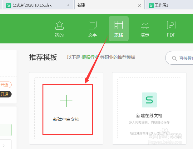Click the search magnifier icon

pyautogui.click(x=174, y=58)
